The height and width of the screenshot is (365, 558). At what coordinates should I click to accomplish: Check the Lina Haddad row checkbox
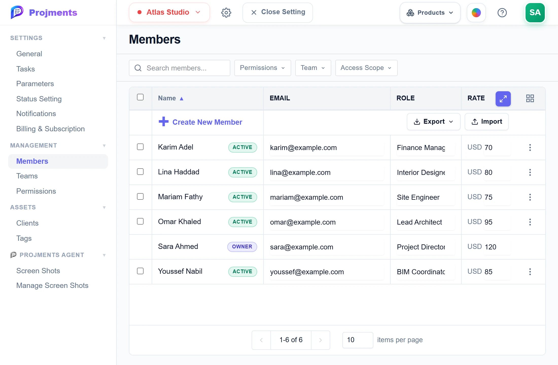pyautogui.click(x=140, y=172)
